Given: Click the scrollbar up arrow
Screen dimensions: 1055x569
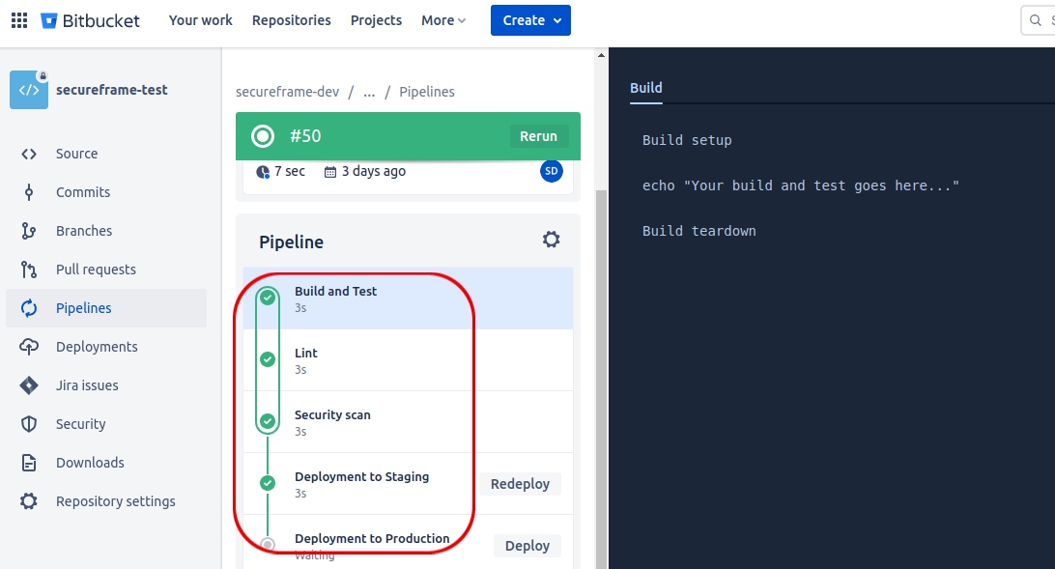Looking at the screenshot, I should click(x=602, y=55).
